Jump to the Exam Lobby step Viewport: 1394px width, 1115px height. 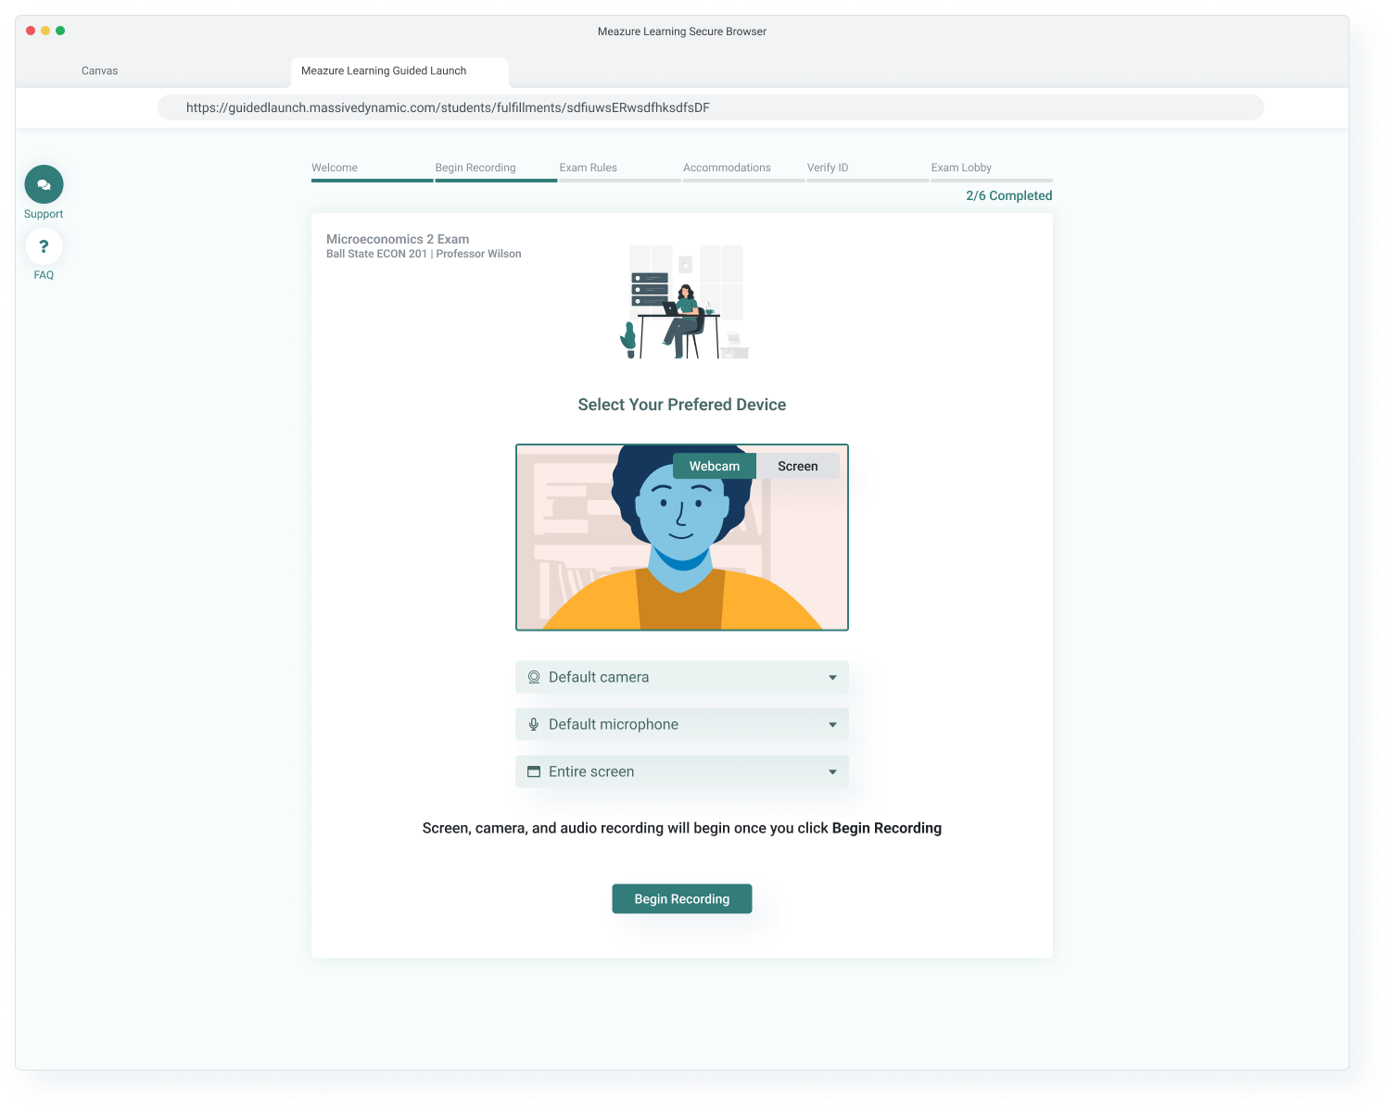[x=961, y=168]
